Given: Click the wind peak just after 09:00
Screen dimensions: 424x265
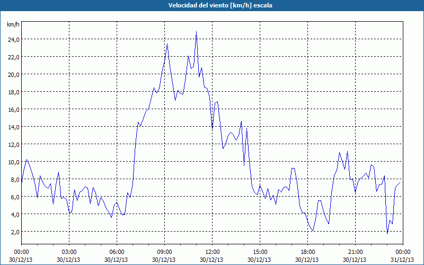Looking at the screenshot, I should [167, 44].
